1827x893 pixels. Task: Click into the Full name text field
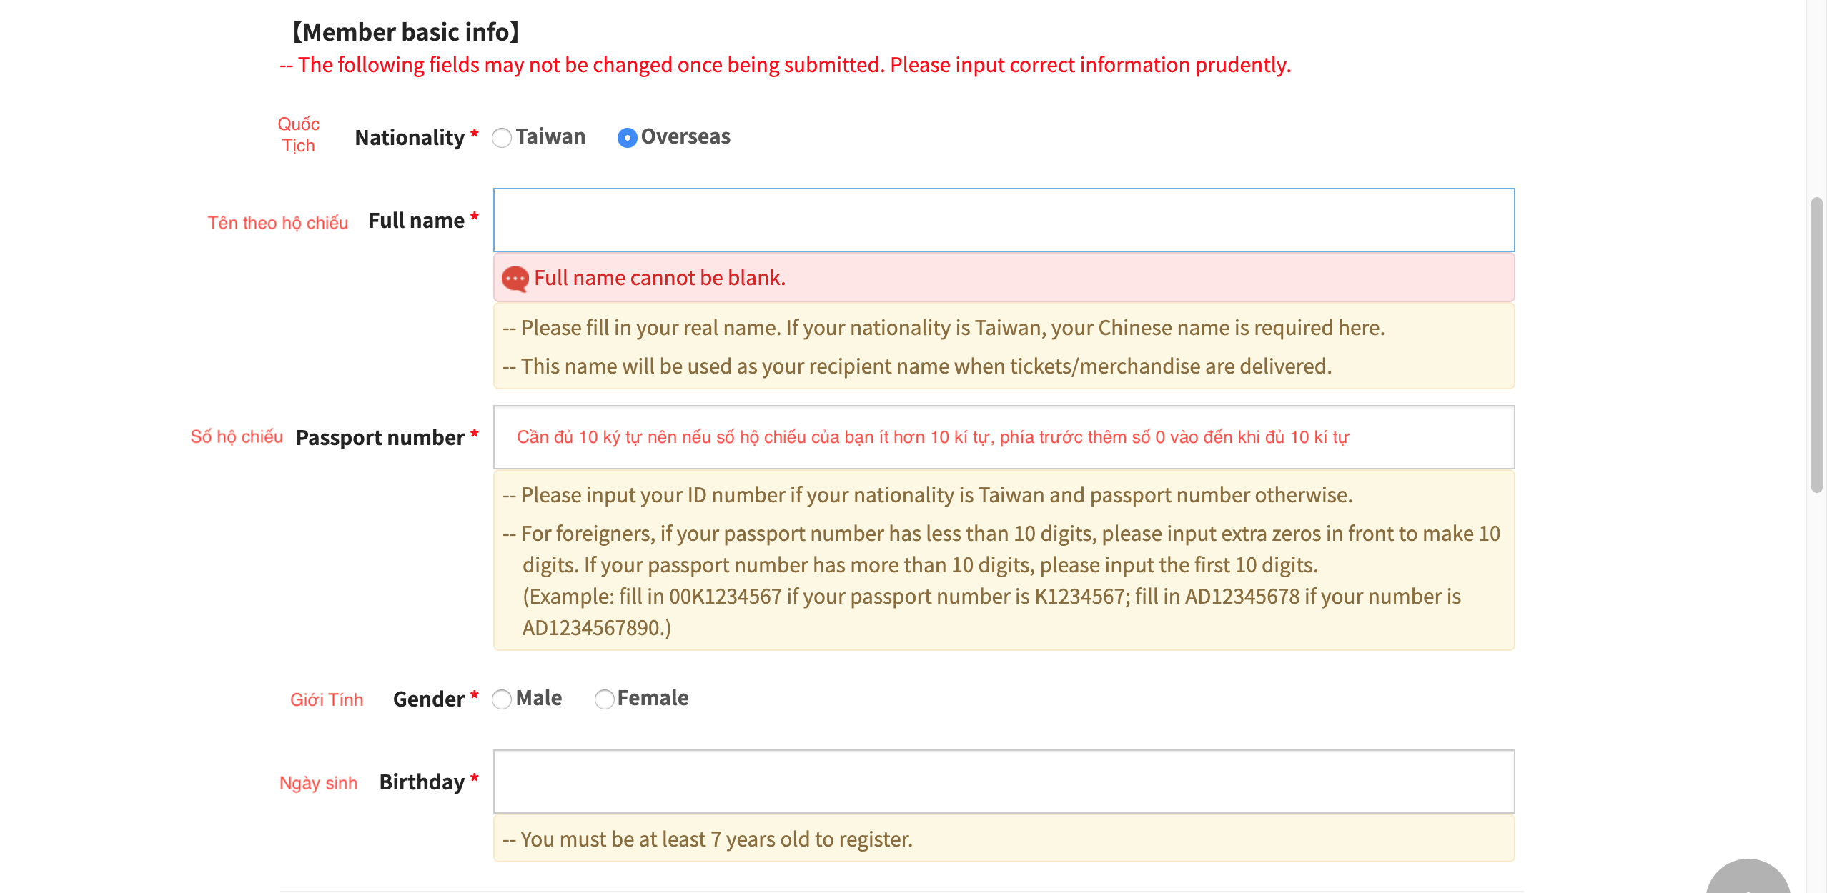tap(1004, 220)
